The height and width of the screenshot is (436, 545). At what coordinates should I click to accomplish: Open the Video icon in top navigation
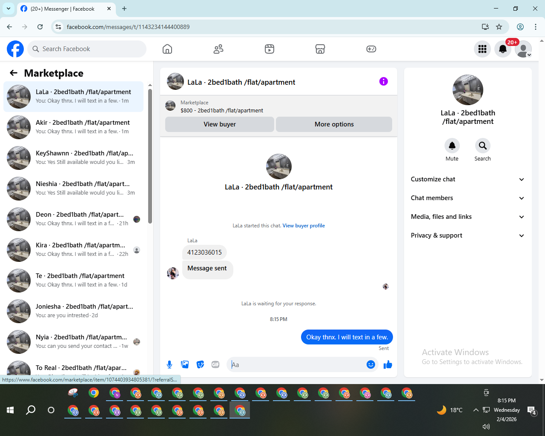click(x=270, y=49)
